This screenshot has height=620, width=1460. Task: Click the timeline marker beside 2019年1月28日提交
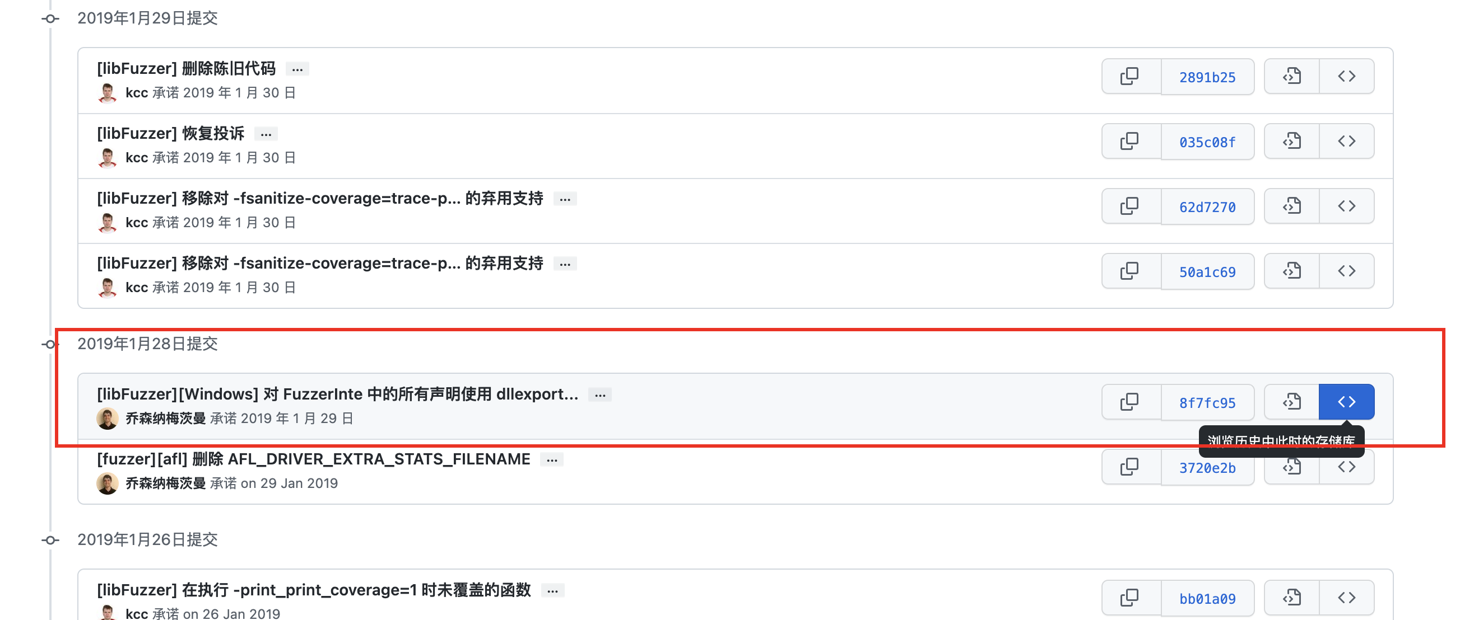pos(50,344)
